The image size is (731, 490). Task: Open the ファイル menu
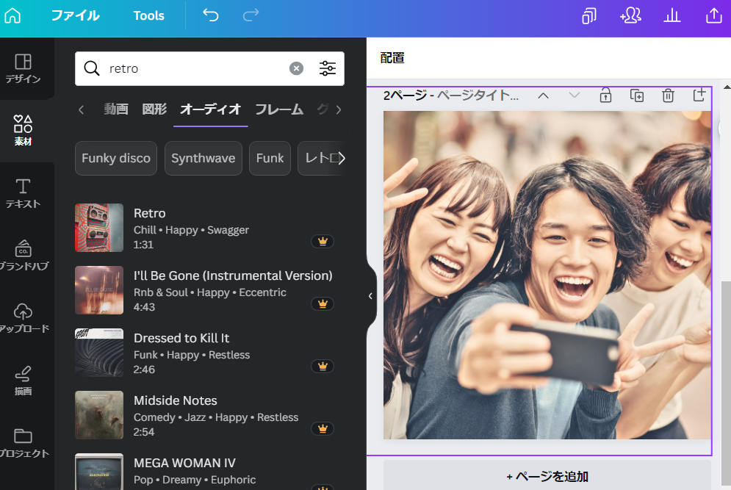[75, 15]
